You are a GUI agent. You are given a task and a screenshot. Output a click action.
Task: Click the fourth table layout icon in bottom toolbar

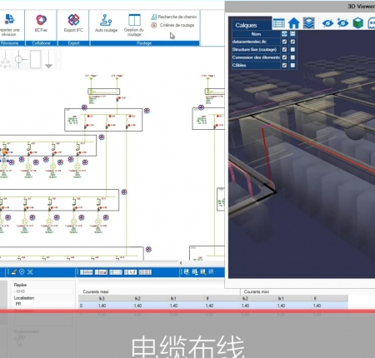click(x=130, y=272)
